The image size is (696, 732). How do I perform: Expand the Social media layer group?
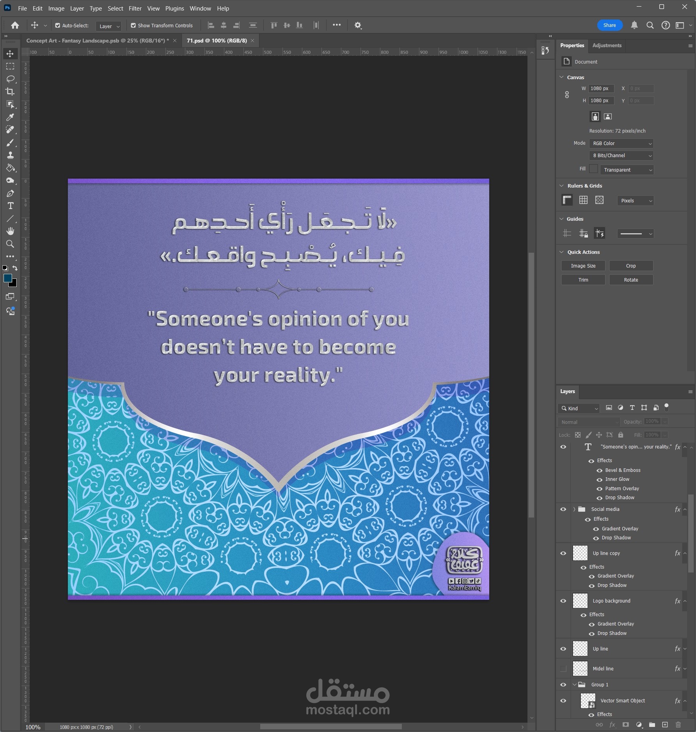574,509
